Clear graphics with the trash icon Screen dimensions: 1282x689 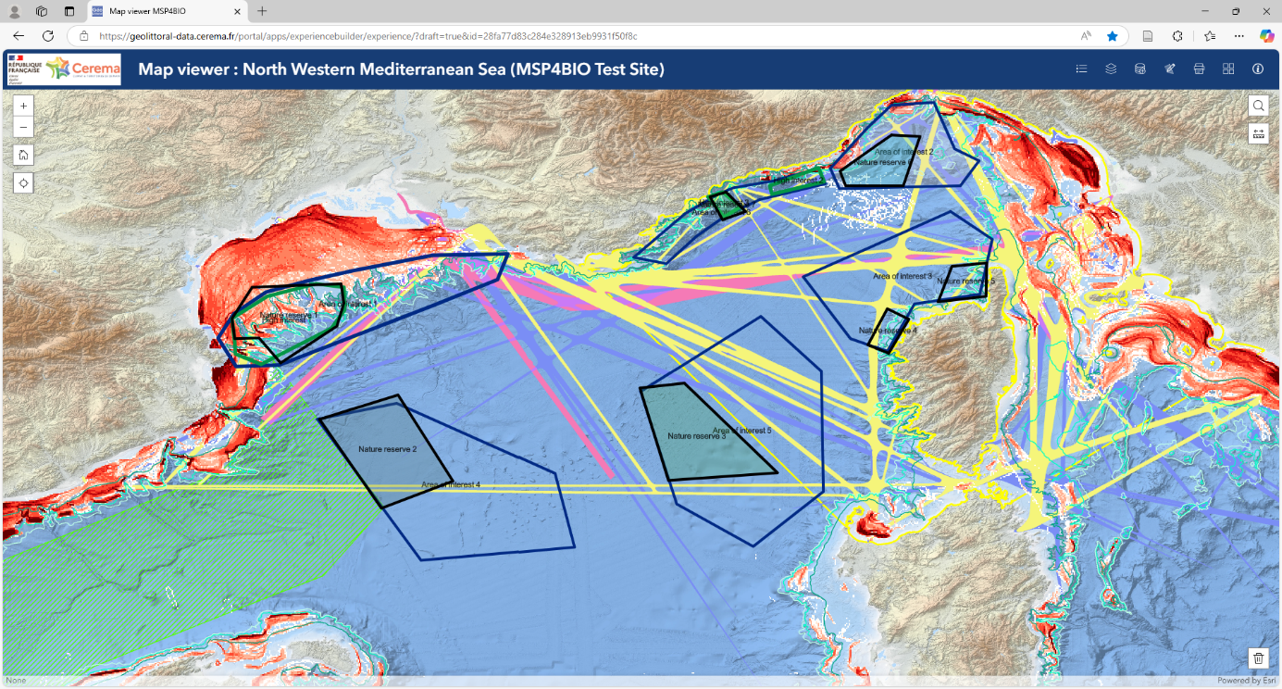point(1258,658)
